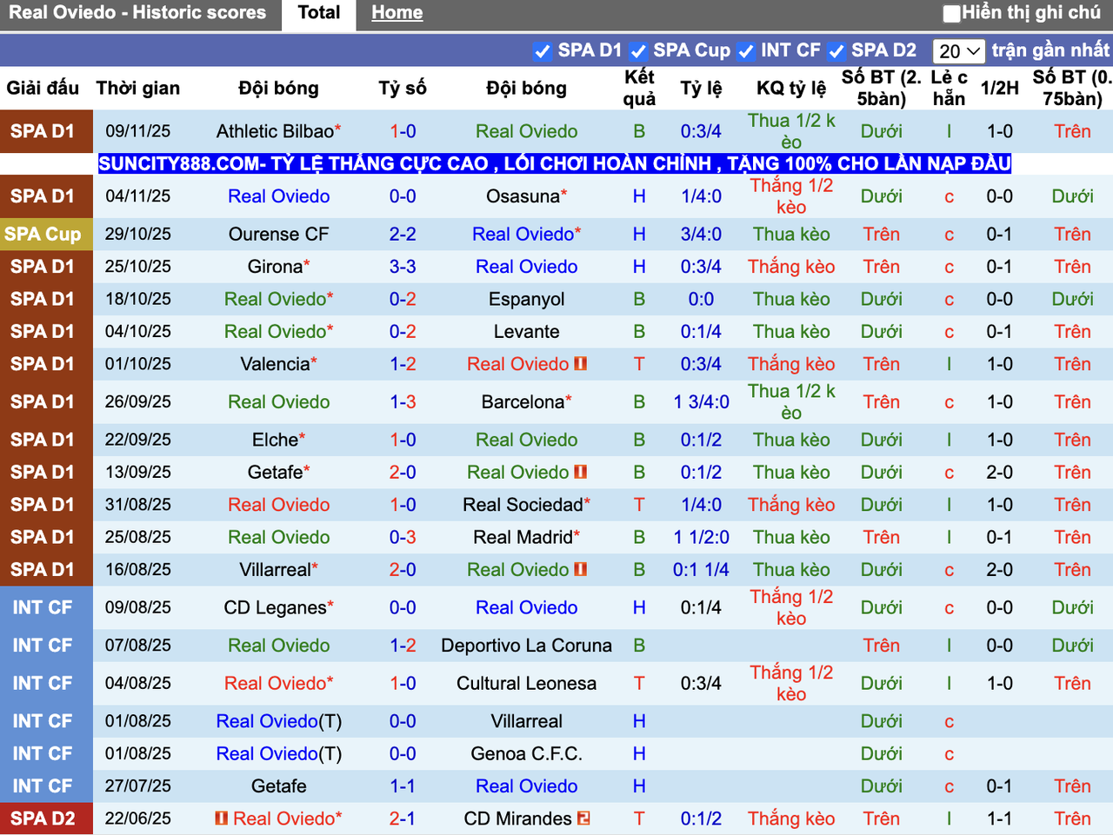
Task: Click red card icon in Getafe 13/09/25 row
Action: tap(581, 472)
